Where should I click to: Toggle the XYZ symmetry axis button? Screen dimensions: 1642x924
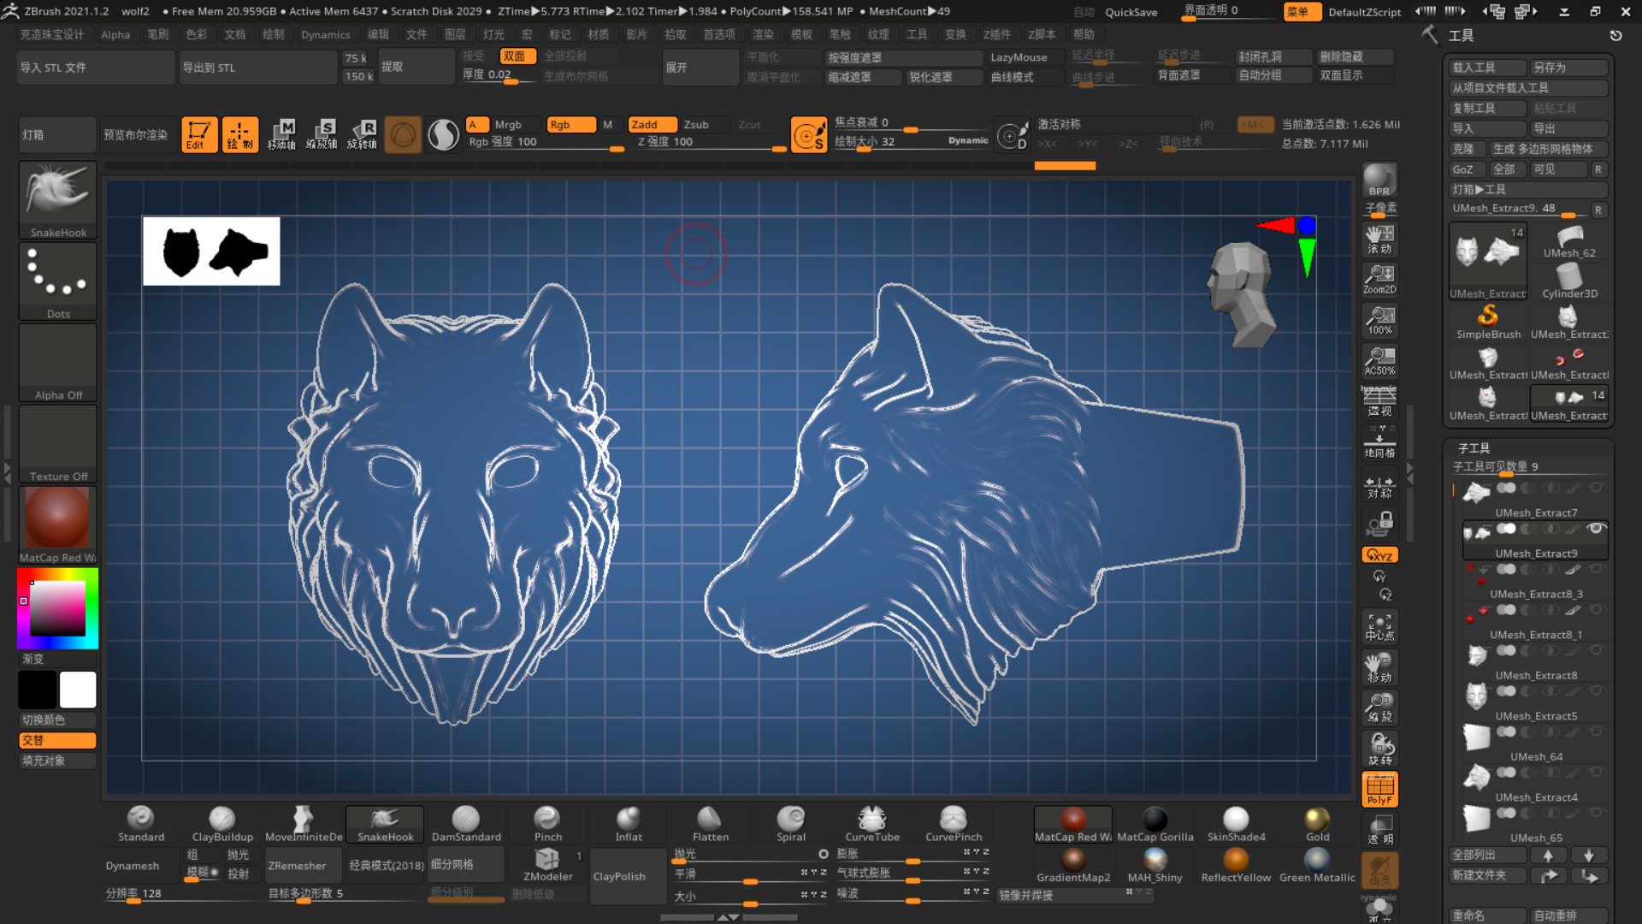tap(1379, 554)
